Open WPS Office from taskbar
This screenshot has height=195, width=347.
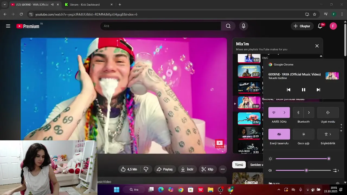pos(201,190)
